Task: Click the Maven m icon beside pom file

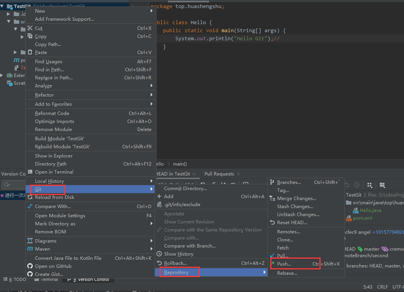Action: click(x=17, y=60)
